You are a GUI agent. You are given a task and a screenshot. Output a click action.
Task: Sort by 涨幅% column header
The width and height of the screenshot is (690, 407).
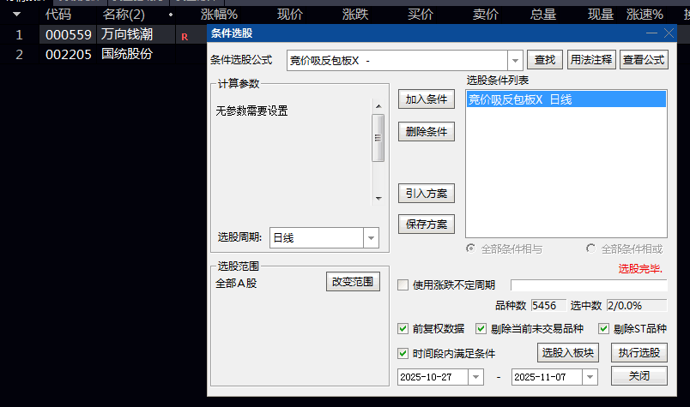click(219, 15)
